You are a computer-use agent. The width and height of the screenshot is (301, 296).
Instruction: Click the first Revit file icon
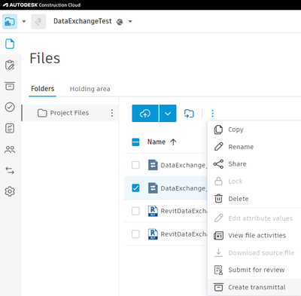coord(153,211)
